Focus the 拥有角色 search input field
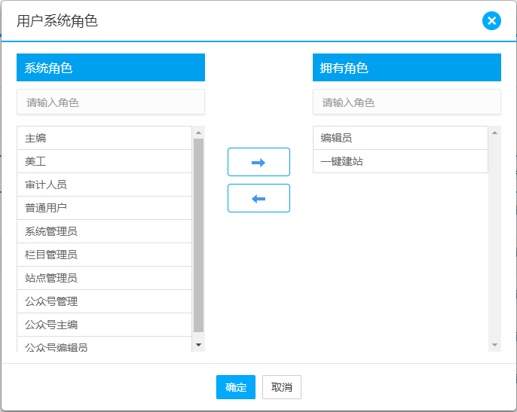Image resolution: width=517 pixels, height=412 pixels. [407, 102]
